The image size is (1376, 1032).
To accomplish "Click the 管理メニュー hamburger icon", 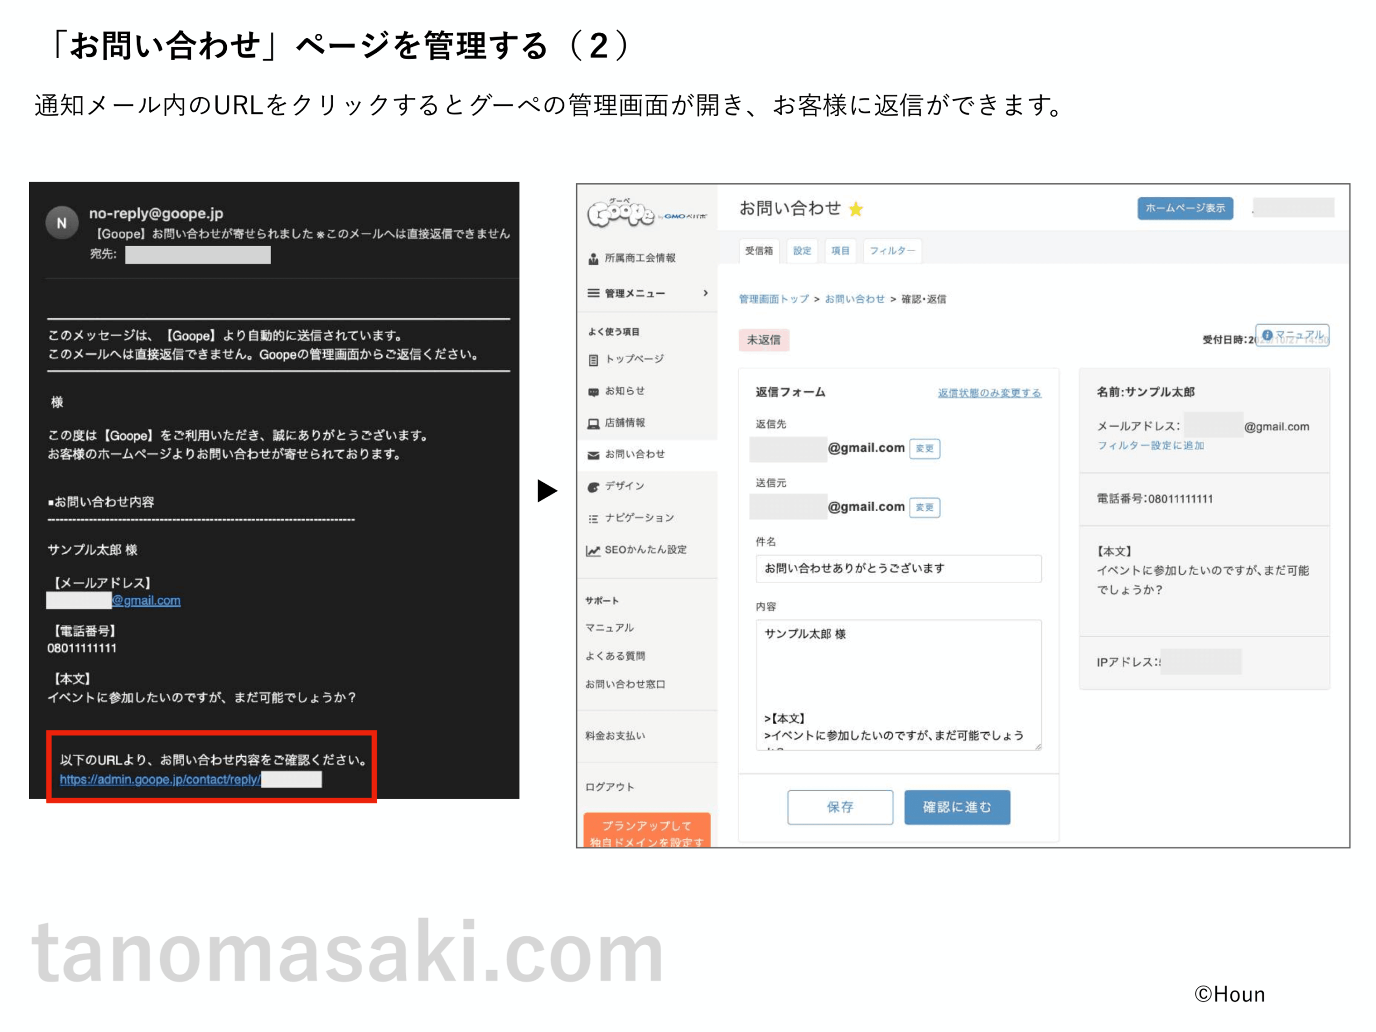I will pyautogui.click(x=593, y=293).
